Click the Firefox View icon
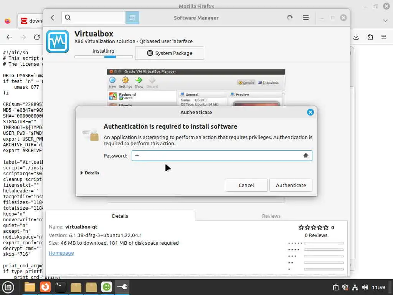 8,21
